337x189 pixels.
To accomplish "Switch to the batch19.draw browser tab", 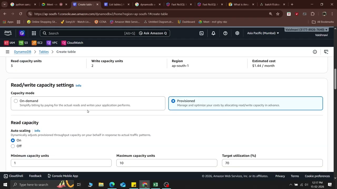I will coord(272,4).
